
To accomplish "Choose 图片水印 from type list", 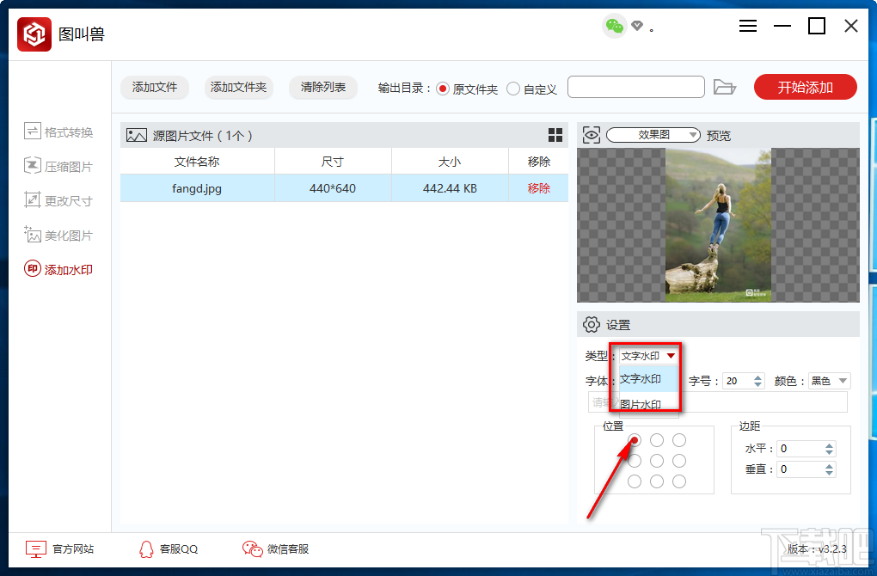I will [x=649, y=403].
